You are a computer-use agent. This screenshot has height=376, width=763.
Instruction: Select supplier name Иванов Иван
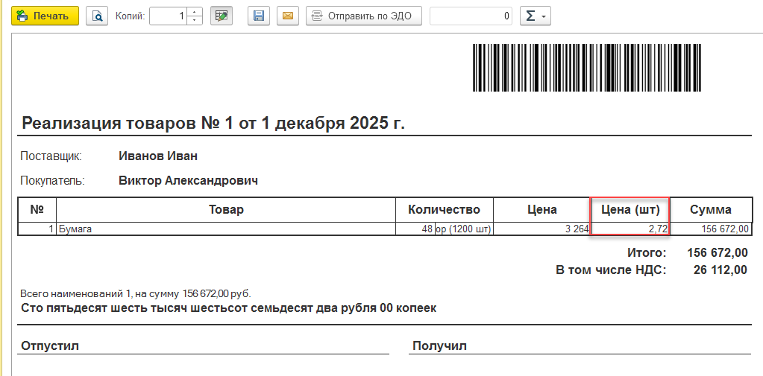(x=157, y=156)
